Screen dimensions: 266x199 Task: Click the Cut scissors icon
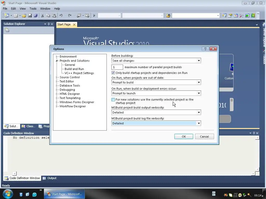coord(42,16)
